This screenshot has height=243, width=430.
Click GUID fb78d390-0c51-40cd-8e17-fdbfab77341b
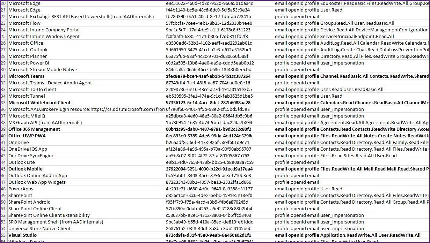[219, 17]
